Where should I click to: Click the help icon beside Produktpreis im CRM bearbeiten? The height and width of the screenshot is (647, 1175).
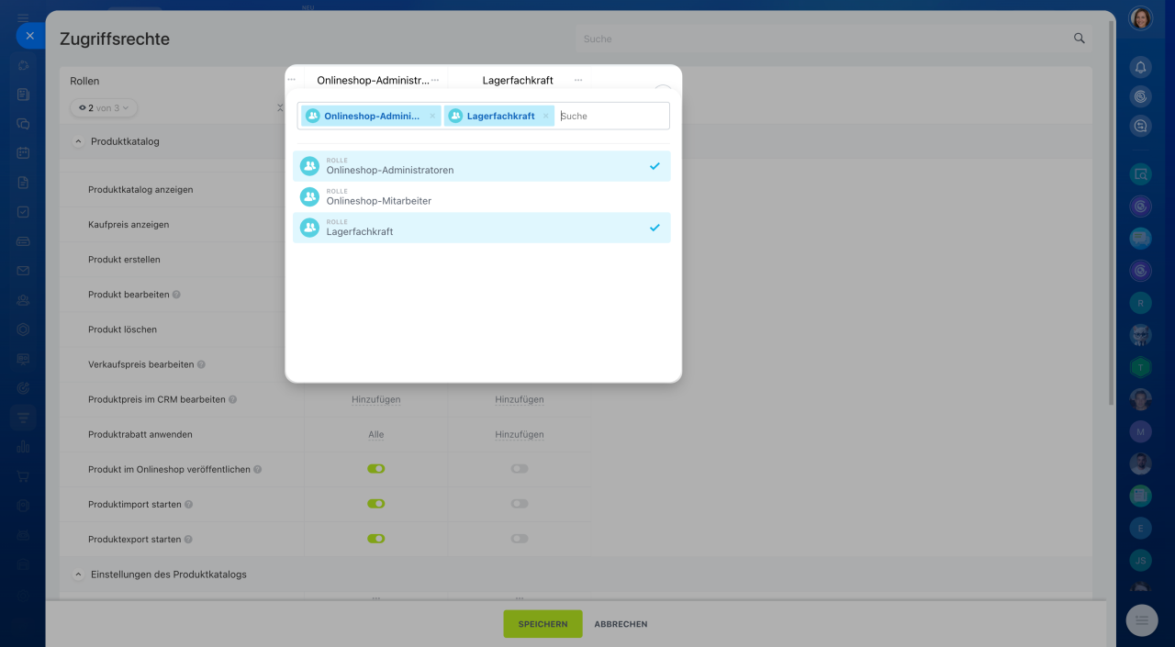coord(232,399)
